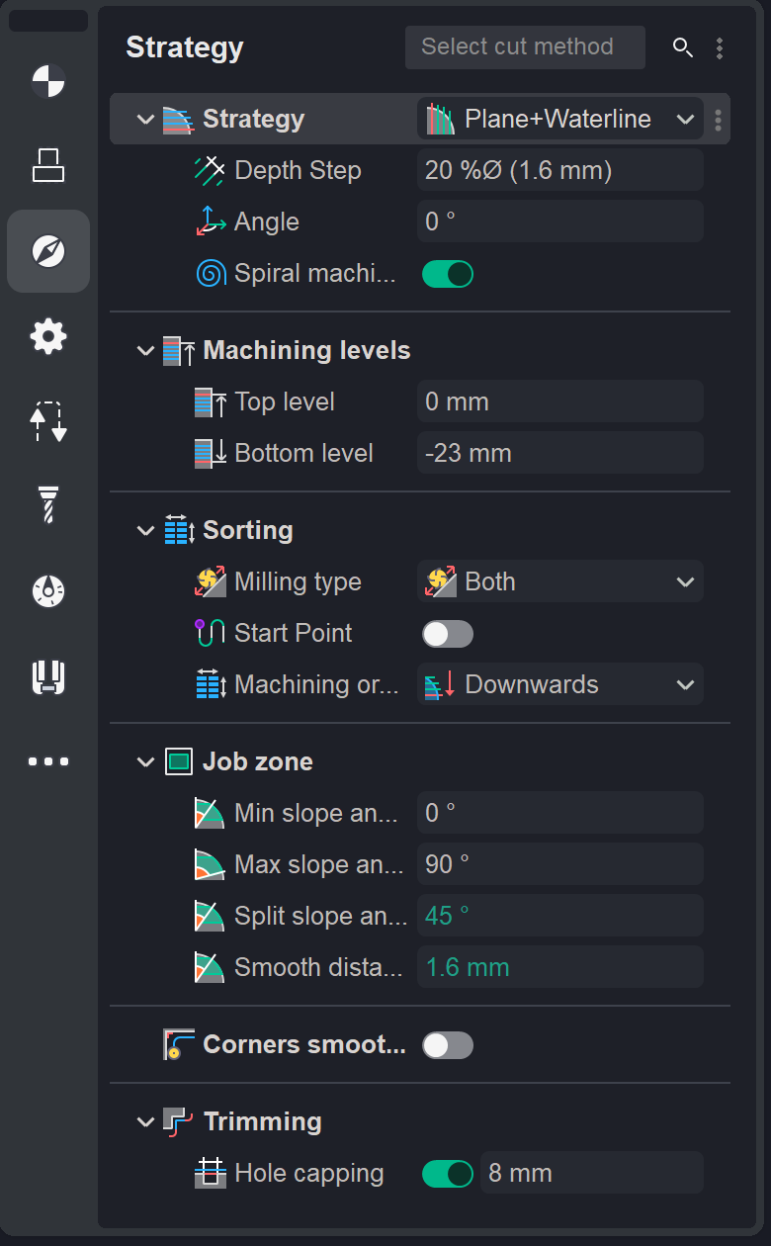Click the Corners smoothing icon

(x=179, y=1044)
